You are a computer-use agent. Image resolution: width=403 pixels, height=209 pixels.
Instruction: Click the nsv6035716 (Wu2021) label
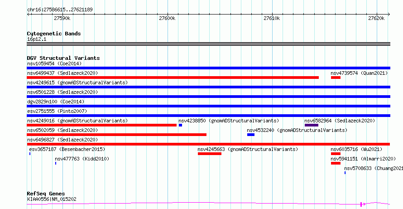[x=356, y=150]
